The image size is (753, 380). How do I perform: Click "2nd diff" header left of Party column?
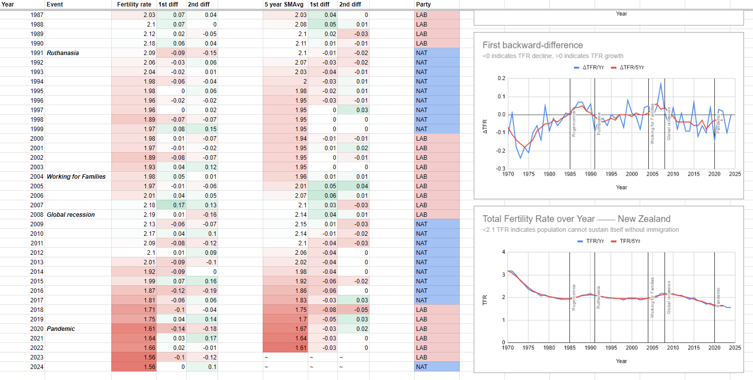[x=353, y=5]
